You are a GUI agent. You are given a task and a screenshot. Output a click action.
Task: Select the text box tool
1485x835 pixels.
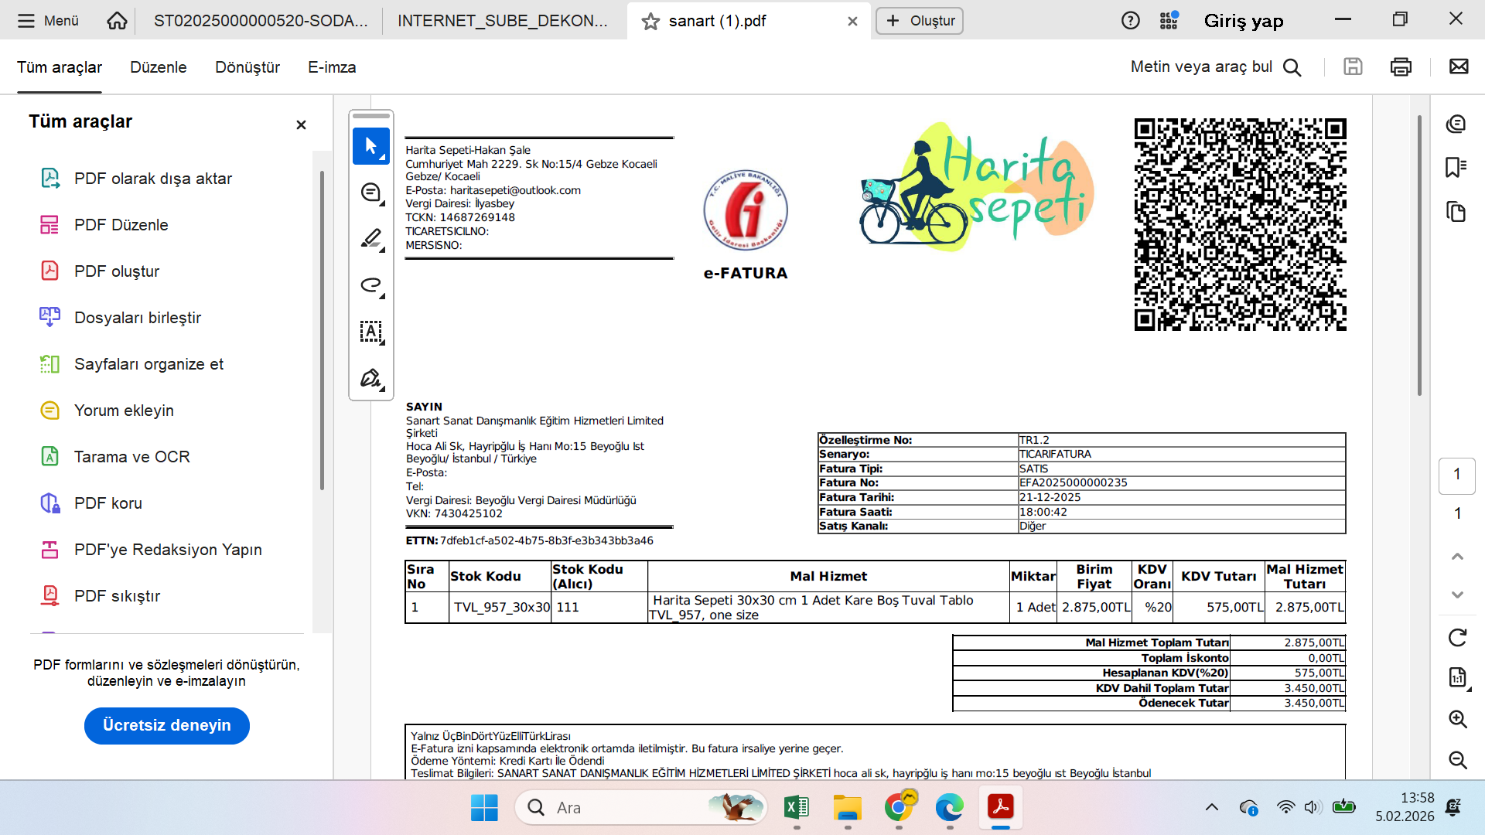pos(371,332)
